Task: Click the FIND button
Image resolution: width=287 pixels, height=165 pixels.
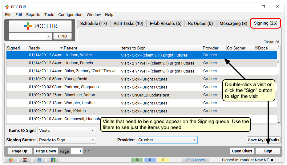Action: coord(63,36)
